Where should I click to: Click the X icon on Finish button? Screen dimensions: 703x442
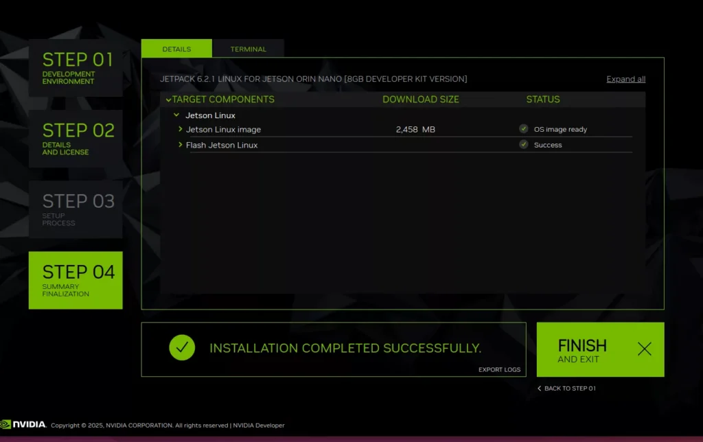tap(644, 349)
